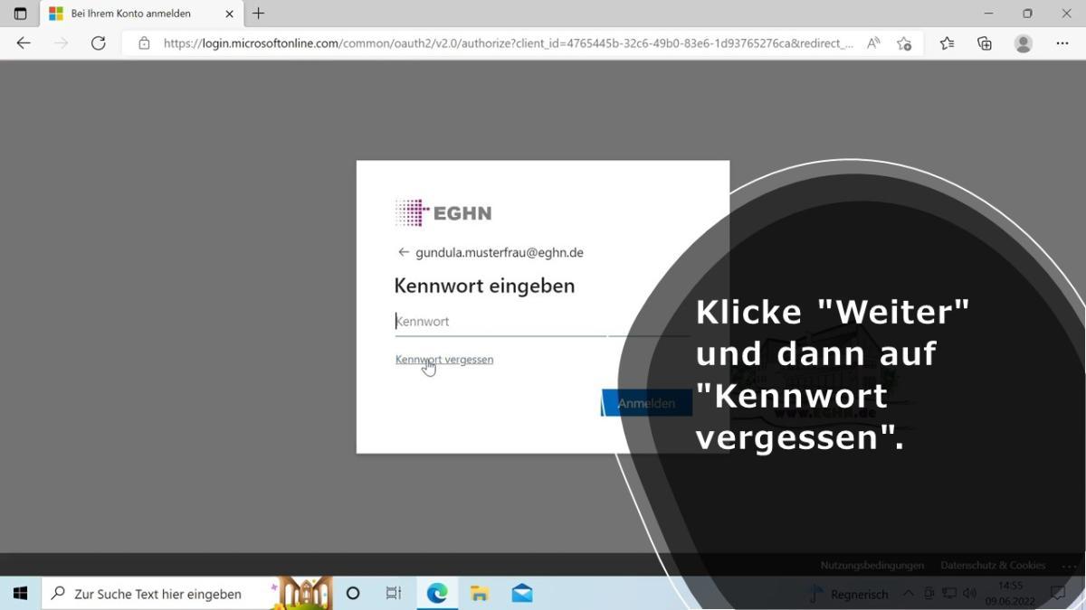
Task: Open Edge settings and more menu
Action: [1062, 43]
